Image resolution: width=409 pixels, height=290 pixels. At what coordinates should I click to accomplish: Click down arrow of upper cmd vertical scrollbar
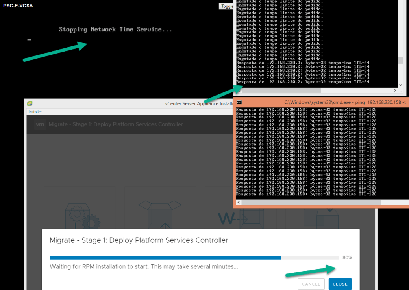400,85
